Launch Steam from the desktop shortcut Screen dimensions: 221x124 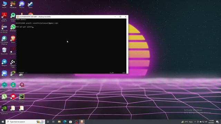pos(30,4)
